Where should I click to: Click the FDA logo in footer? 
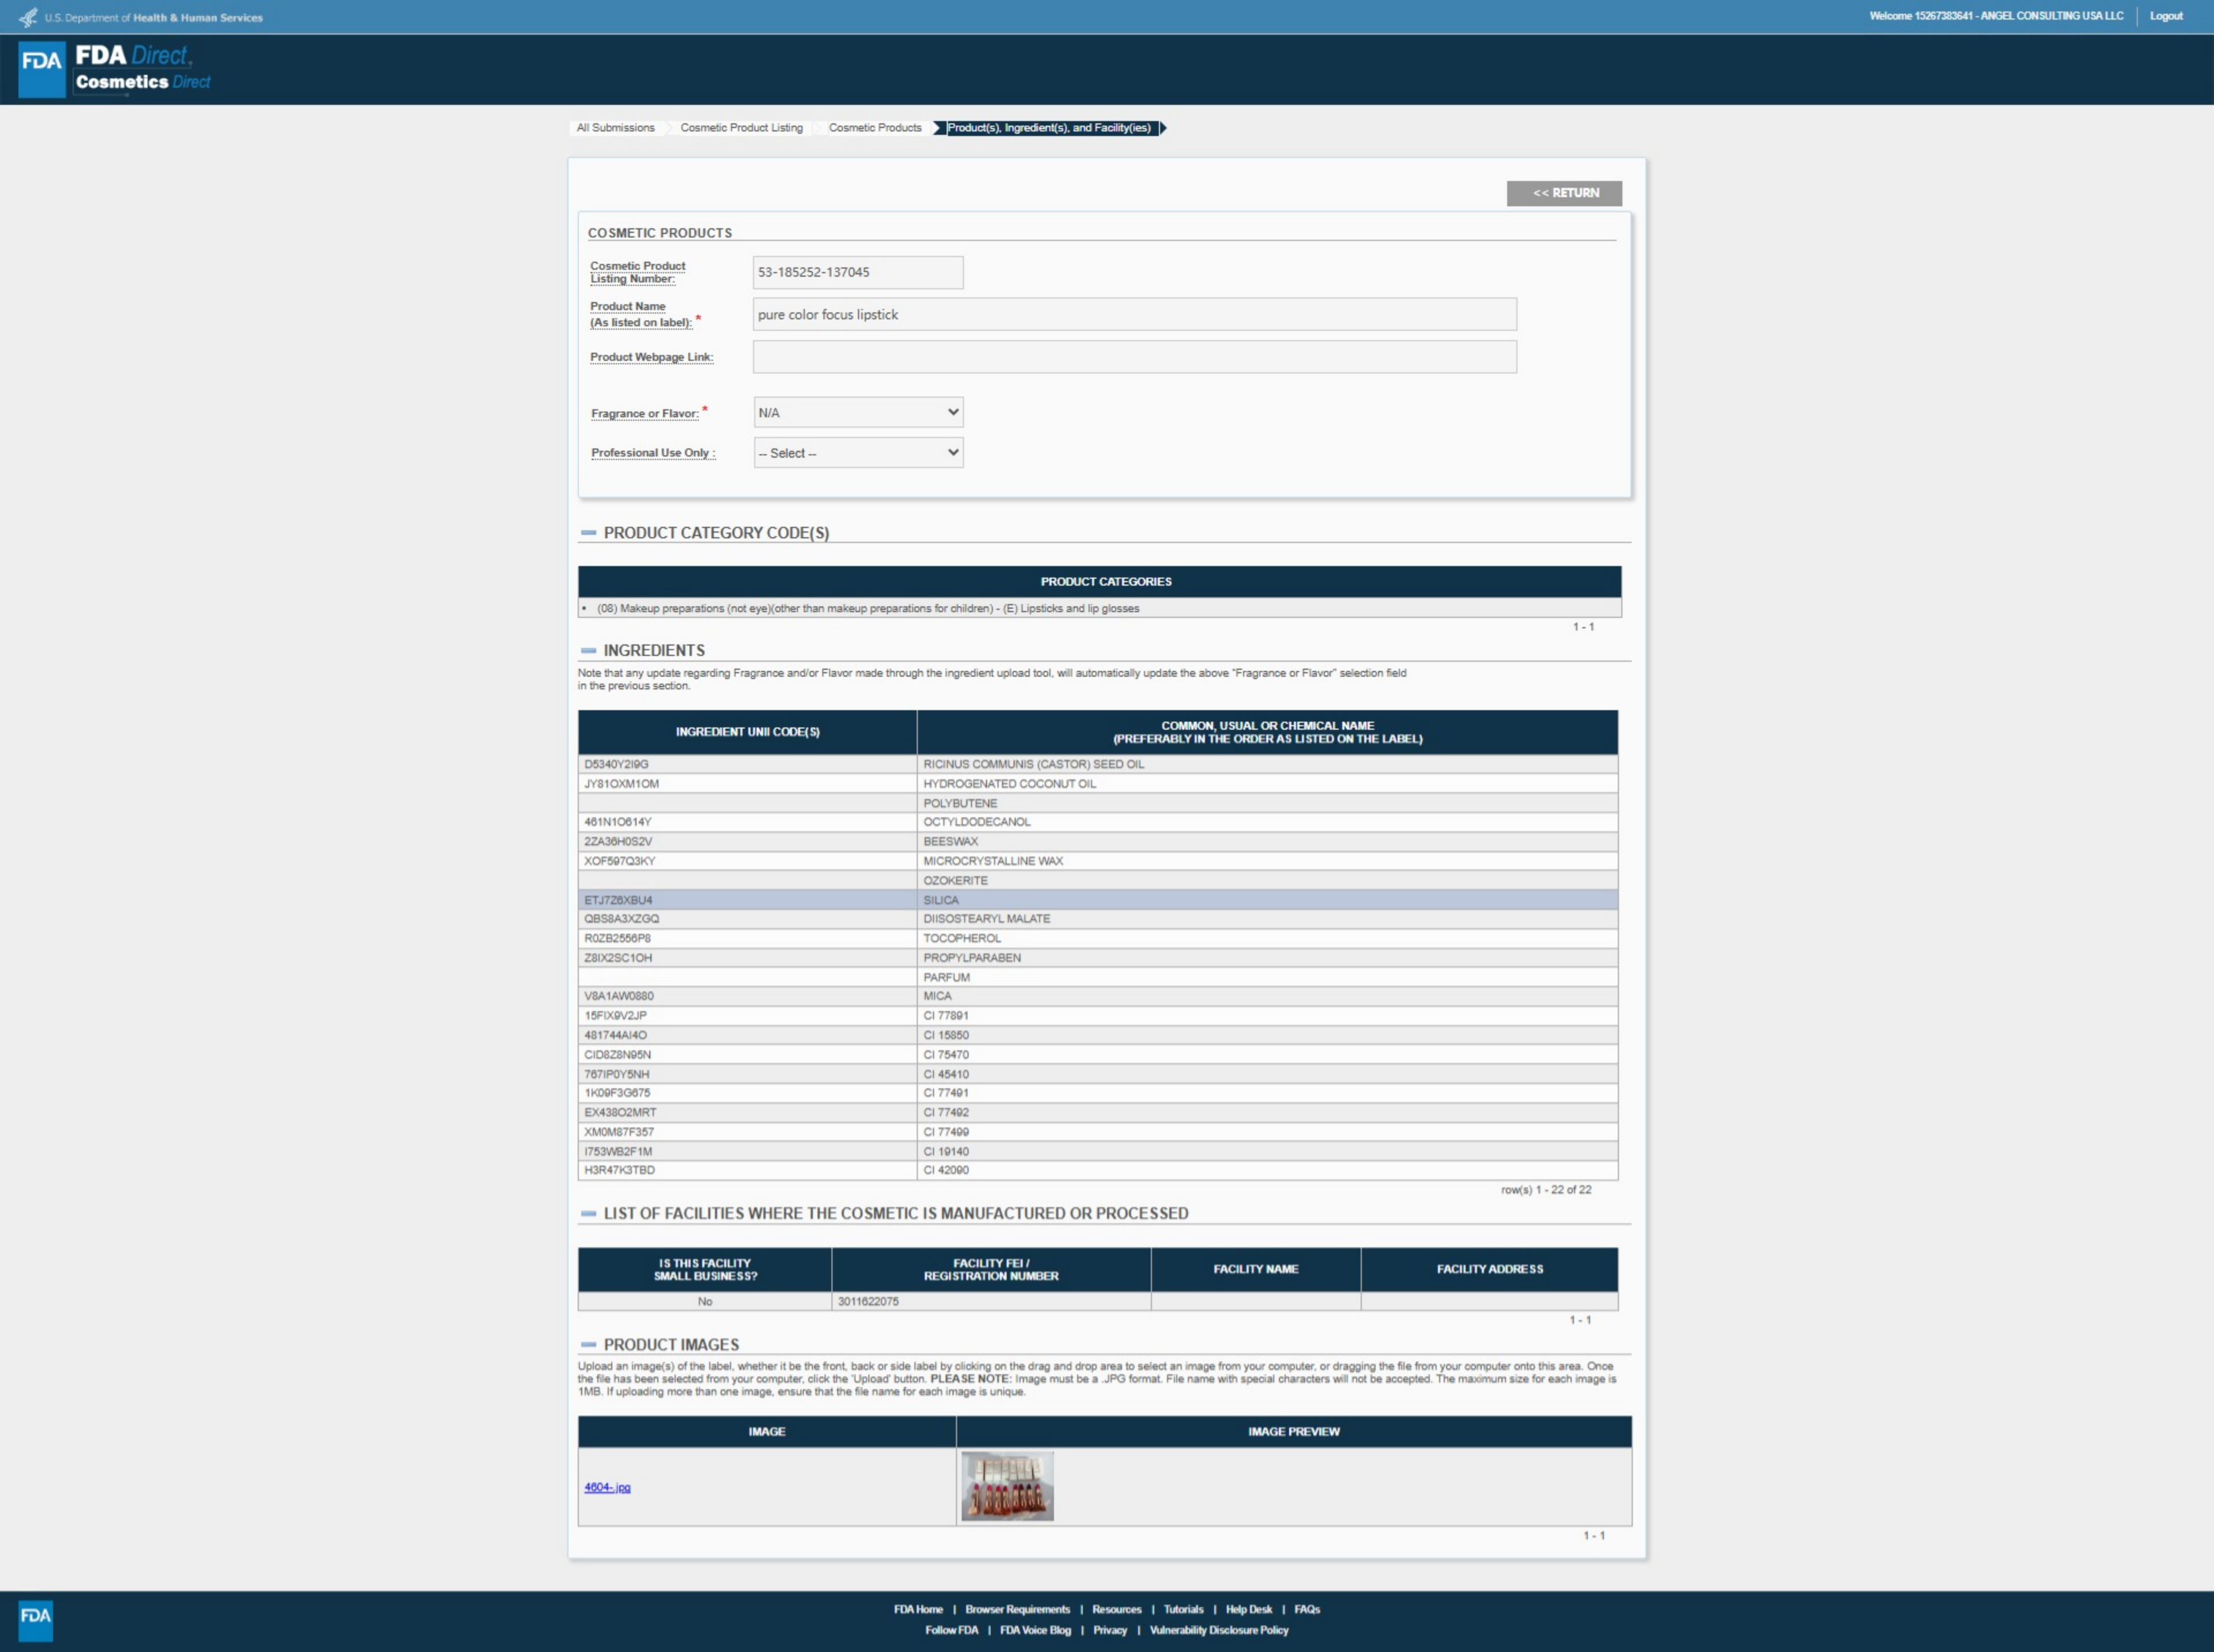[x=36, y=1619]
